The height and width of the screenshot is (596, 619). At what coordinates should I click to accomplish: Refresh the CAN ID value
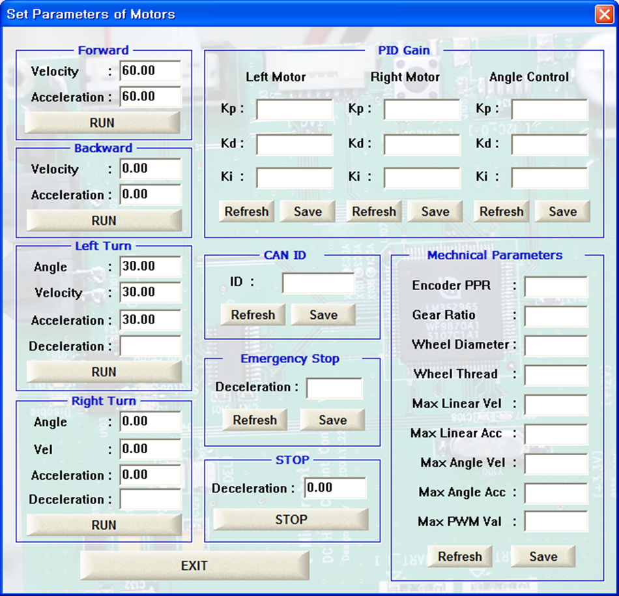[x=253, y=315]
